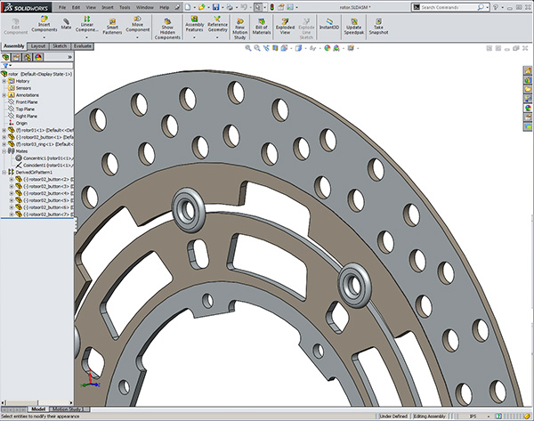
Task: Expand the Annotations tree node
Action: [4, 95]
